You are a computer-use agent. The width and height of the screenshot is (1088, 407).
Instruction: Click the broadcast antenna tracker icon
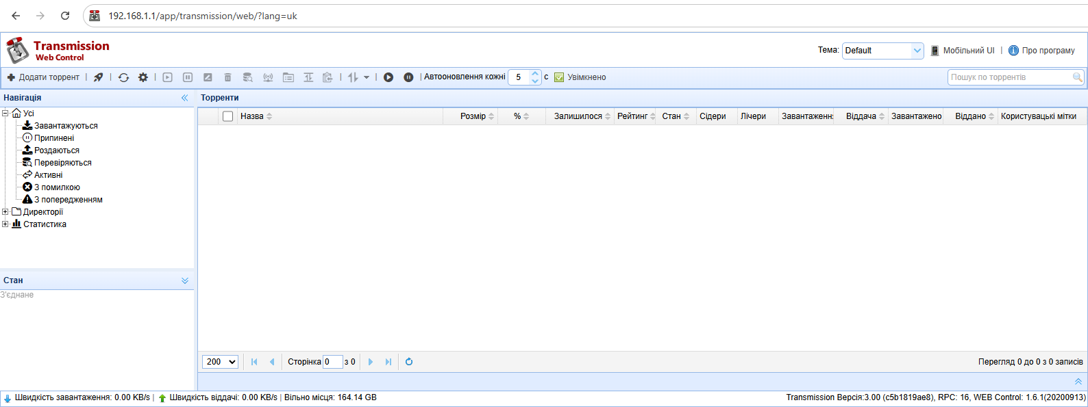[x=268, y=77]
